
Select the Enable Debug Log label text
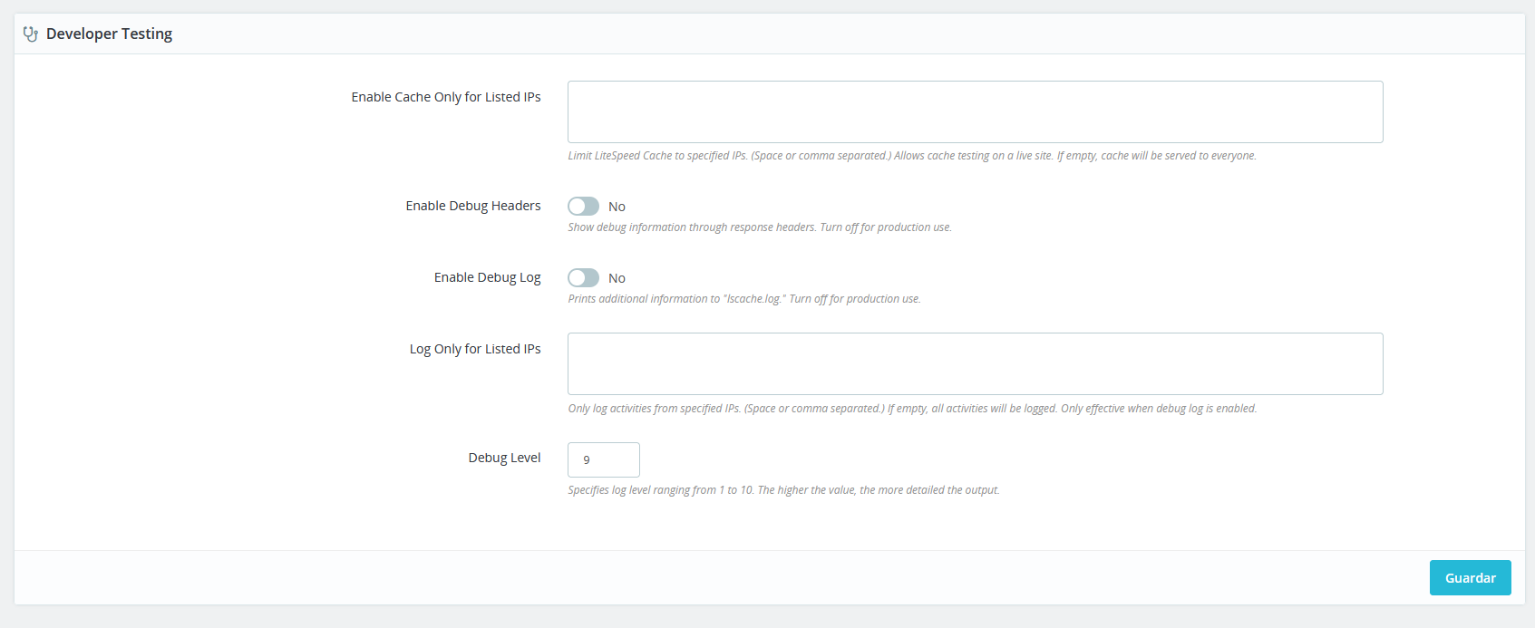tap(487, 277)
